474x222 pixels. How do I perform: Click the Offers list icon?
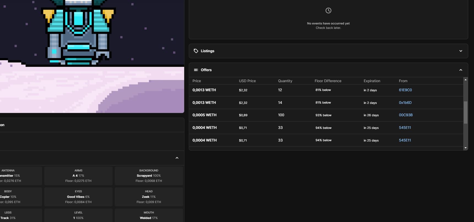196,70
